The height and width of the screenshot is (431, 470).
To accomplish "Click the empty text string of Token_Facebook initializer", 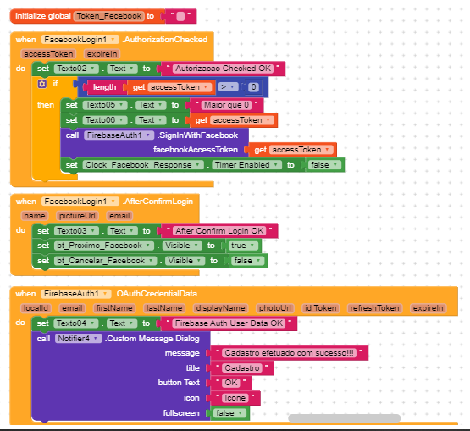I will click(180, 16).
